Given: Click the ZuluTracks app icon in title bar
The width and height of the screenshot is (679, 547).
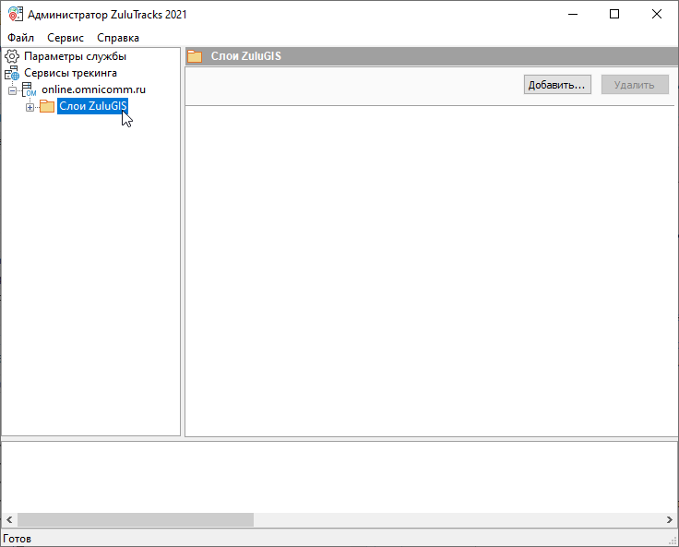Looking at the screenshot, I should [14, 14].
